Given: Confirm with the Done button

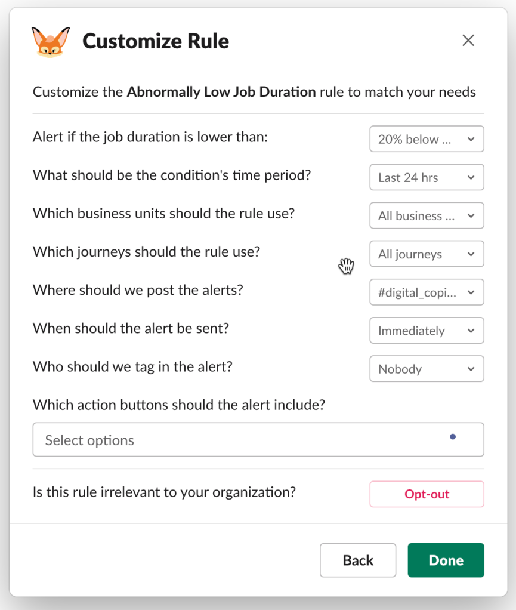Looking at the screenshot, I should point(446,560).
